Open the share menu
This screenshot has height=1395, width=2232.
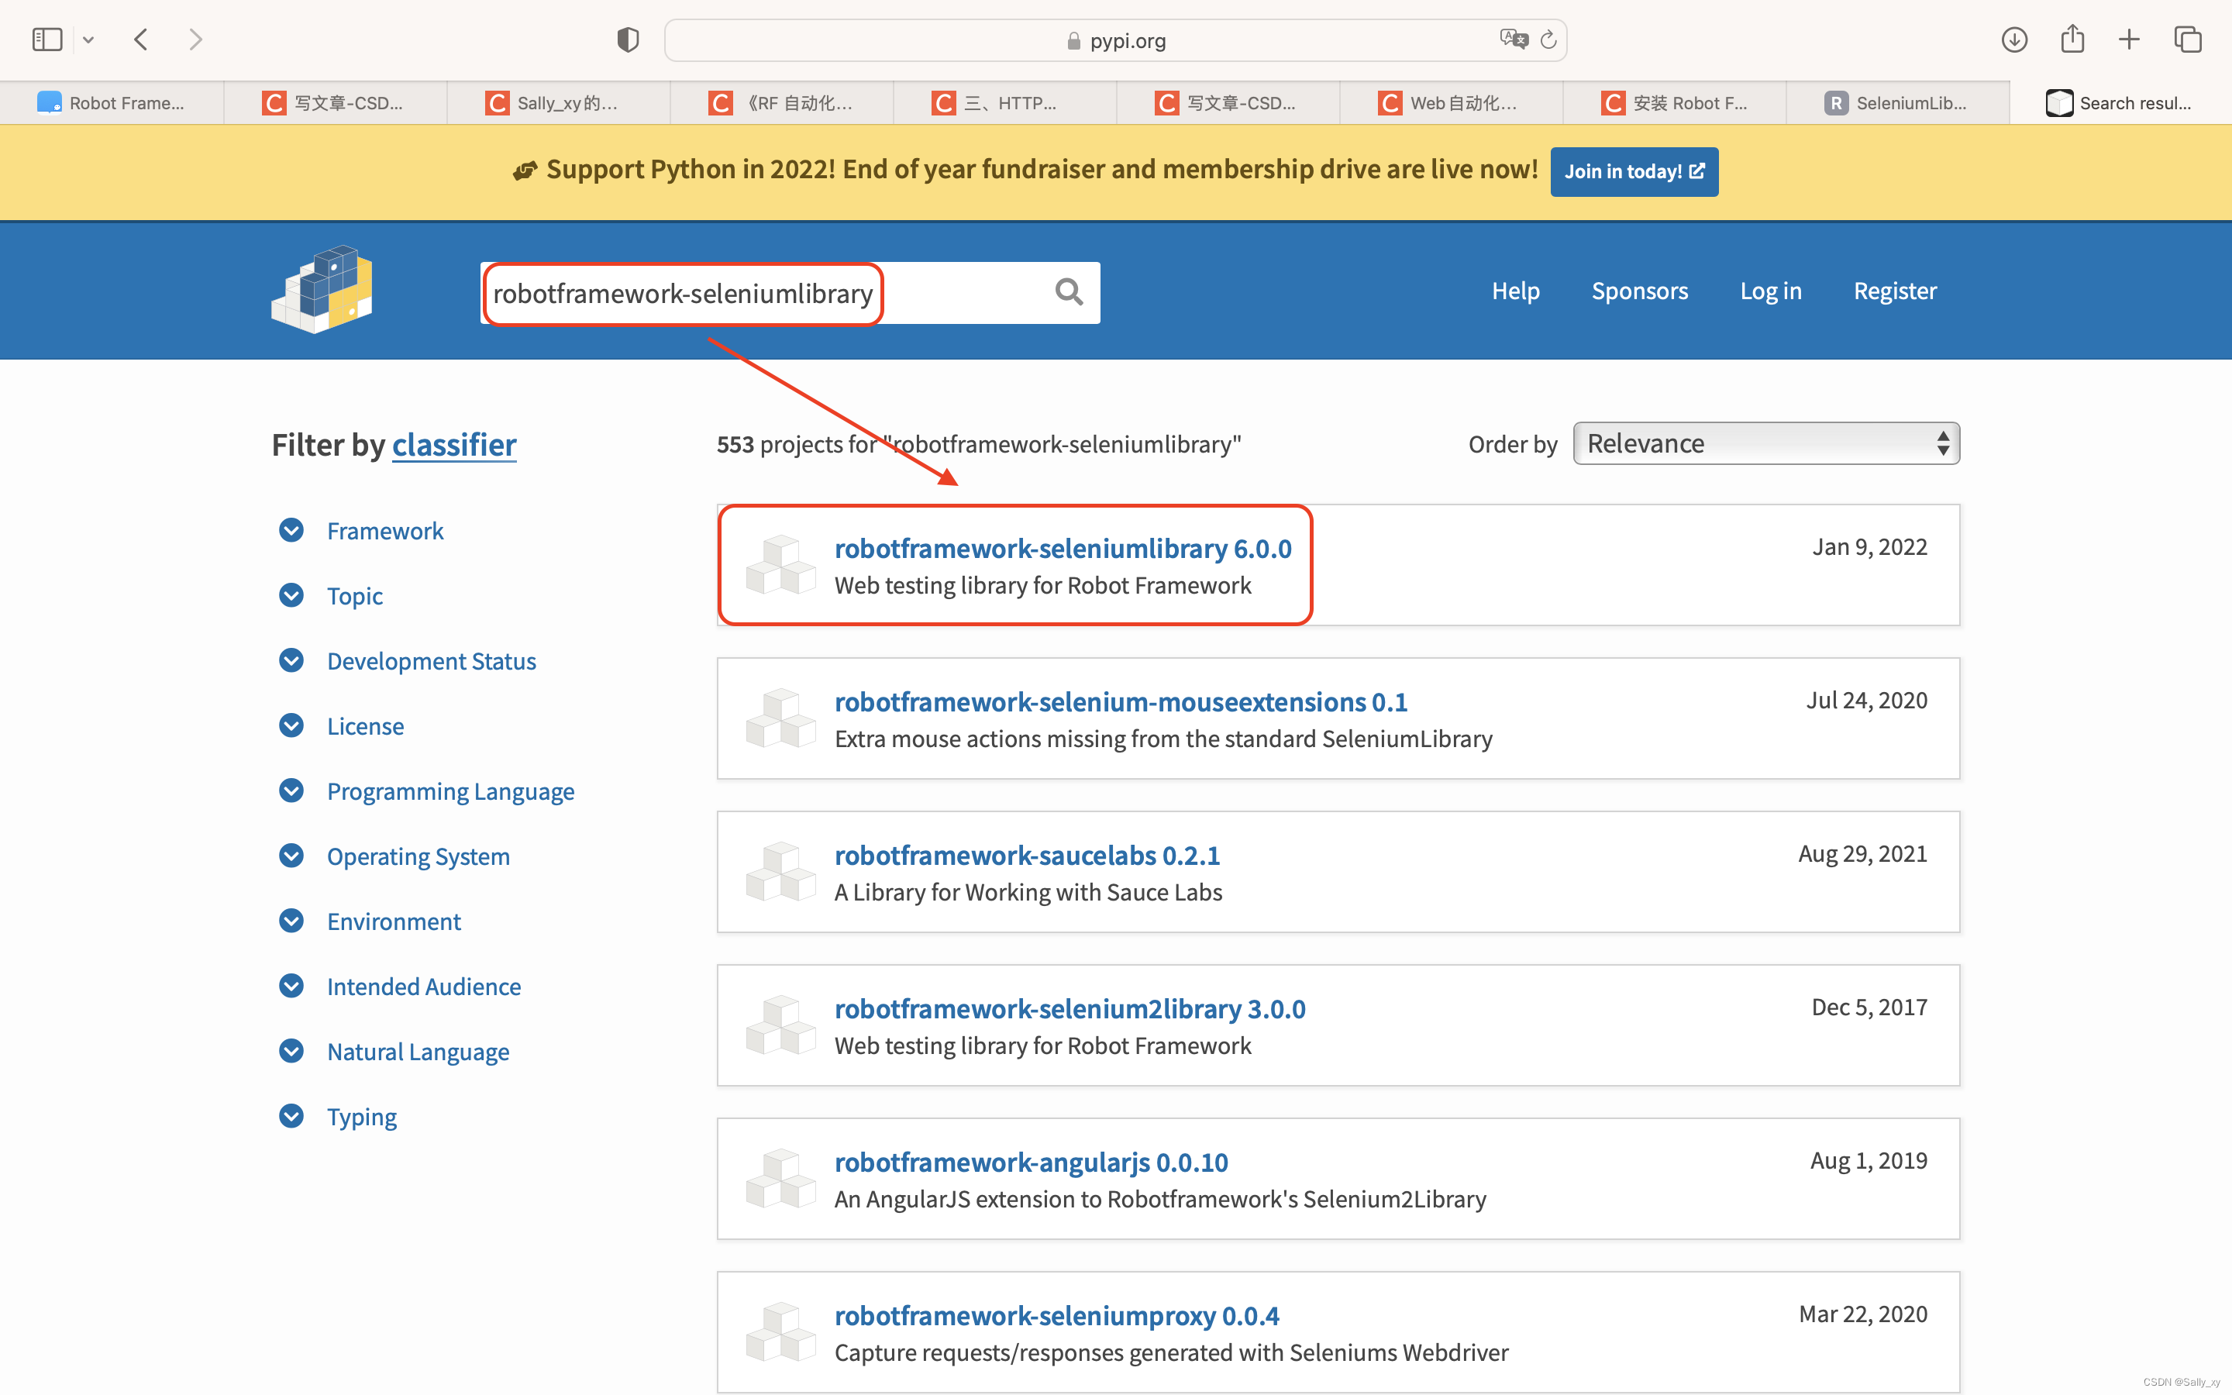coord(2072,39)
